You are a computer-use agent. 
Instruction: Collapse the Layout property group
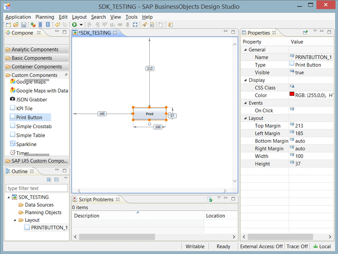point(245,118)
